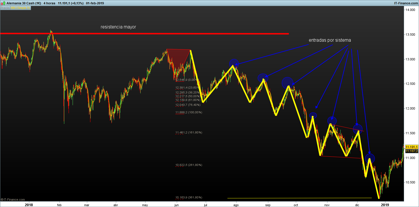
Task: Click the ago label on the time axis
Action: (x=236, y=205)
